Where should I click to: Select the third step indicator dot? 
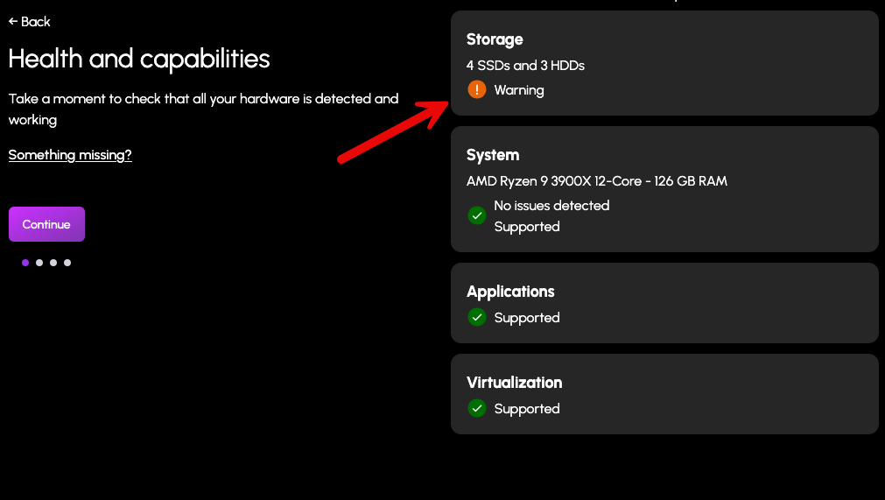pos(53,262)
